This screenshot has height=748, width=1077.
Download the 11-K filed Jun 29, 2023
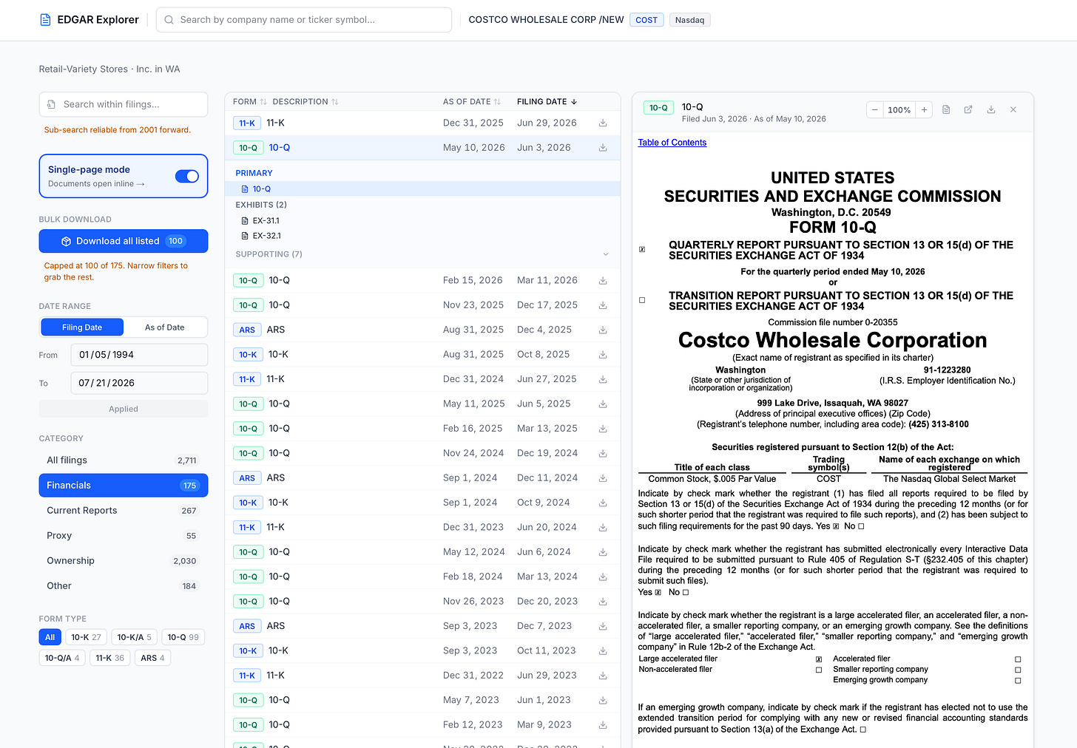[x=603, y=676]
